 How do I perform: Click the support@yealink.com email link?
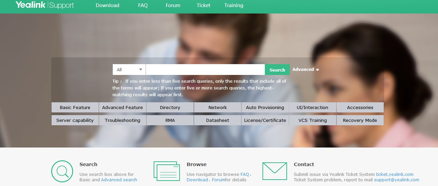point(397,180)
